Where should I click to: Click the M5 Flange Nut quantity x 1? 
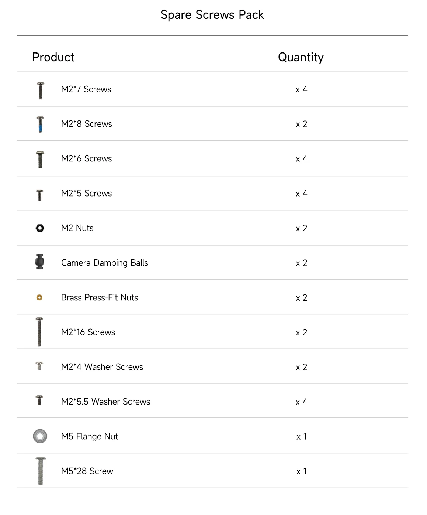[301, 436]
